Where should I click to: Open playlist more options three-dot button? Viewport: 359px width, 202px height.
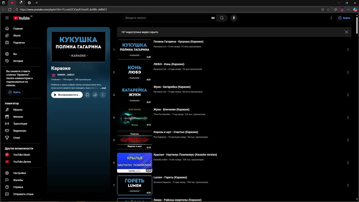pyautogui.click(x=103, y=95)
